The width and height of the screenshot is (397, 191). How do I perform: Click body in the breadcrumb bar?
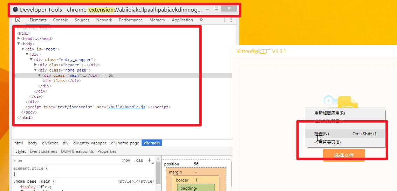32,143
